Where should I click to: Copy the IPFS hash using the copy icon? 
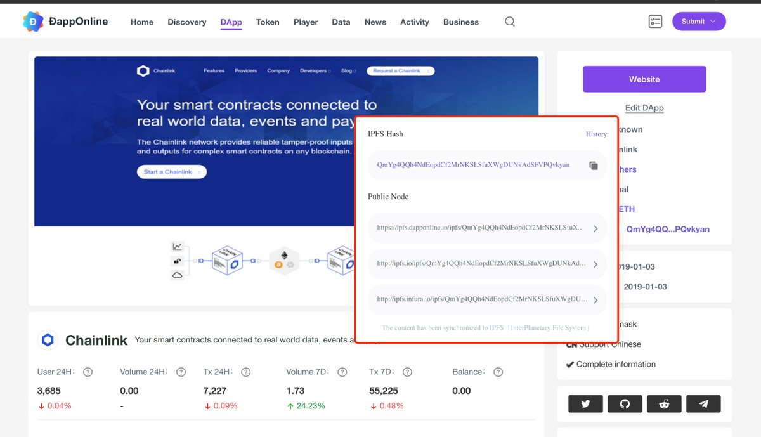(594, 166)
